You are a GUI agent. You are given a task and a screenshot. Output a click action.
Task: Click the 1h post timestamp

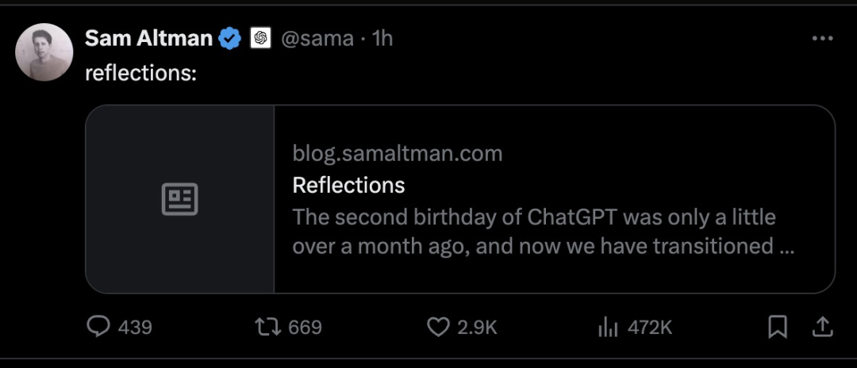(x=382, y=38)
